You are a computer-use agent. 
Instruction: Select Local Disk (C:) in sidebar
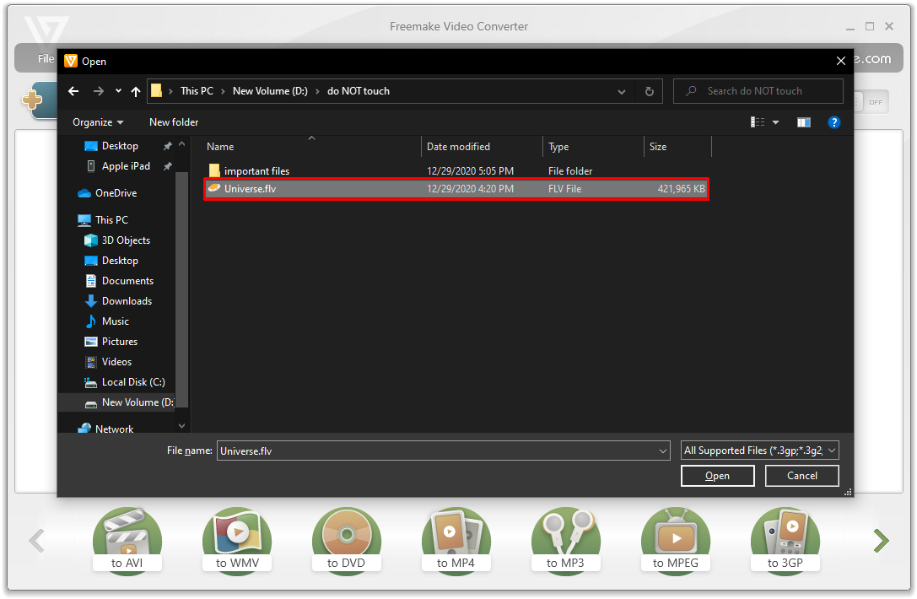(x=133, y=382)
